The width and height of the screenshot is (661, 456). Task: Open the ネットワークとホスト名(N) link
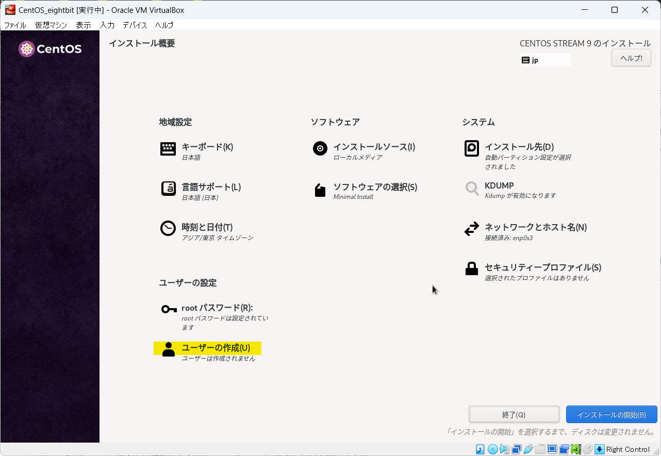(x=536, y=227)
